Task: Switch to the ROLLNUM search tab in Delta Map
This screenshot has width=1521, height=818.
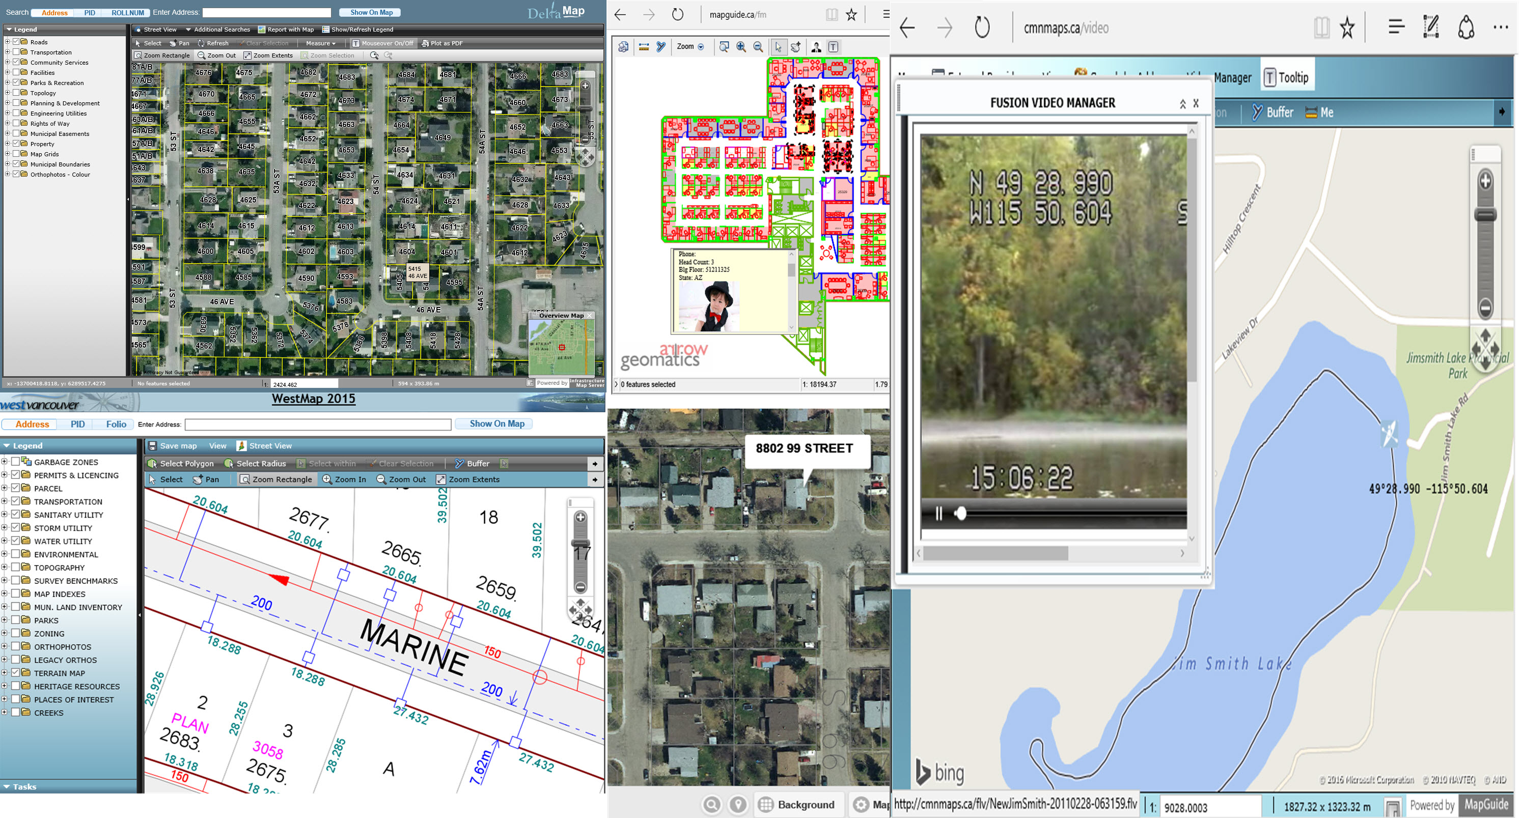Action: point(127,12)
